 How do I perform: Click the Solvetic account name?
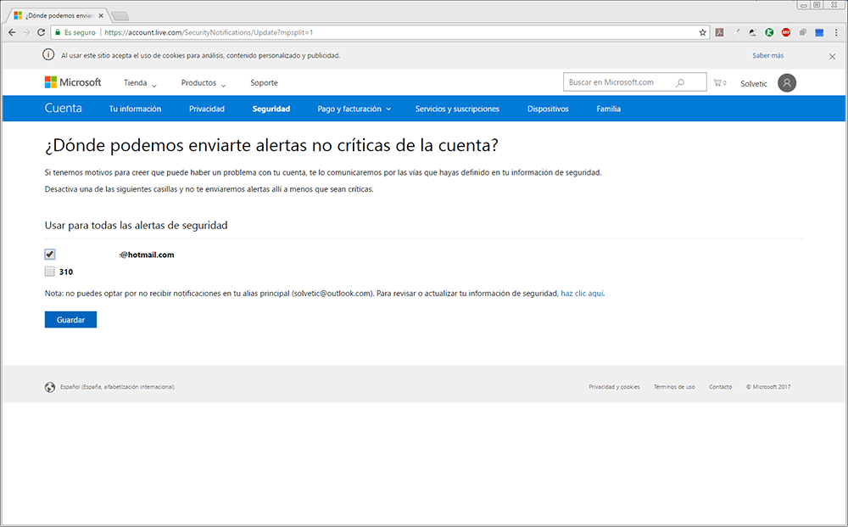coord(754,83)
